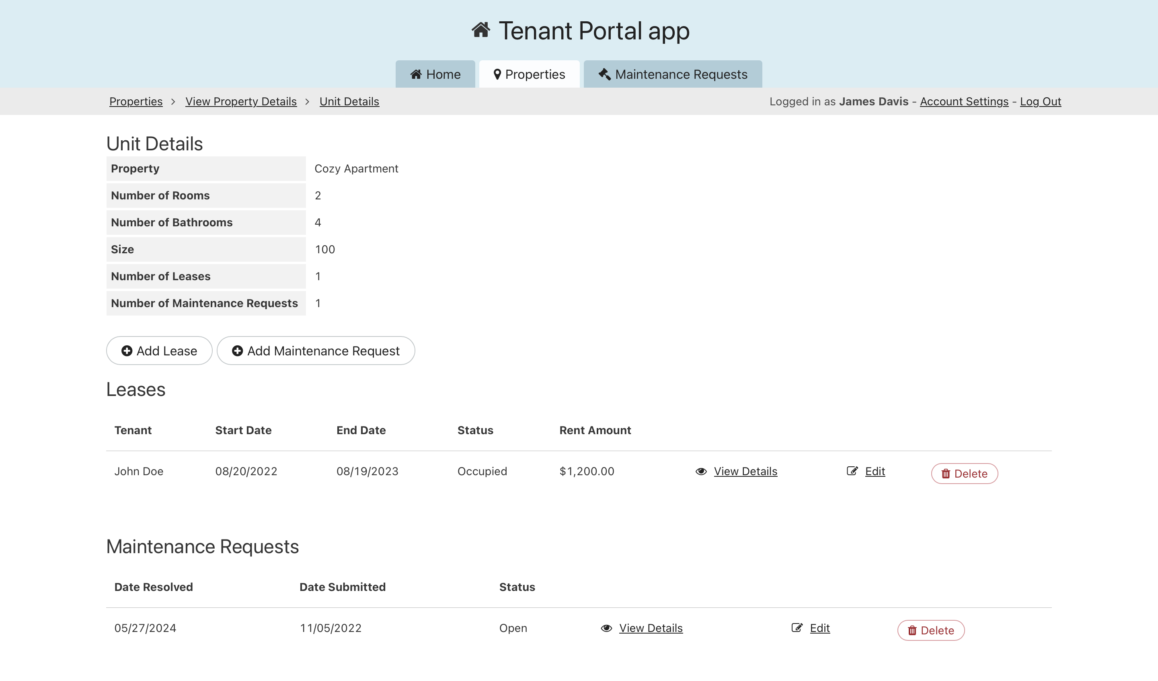The height and width of the screenshot is (681, 1158).
Task: Click the trash icon on the lease Delete button
Action: 945,474
